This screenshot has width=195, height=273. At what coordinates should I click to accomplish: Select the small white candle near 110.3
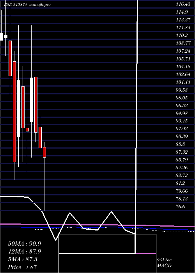(x=6, y=36)
